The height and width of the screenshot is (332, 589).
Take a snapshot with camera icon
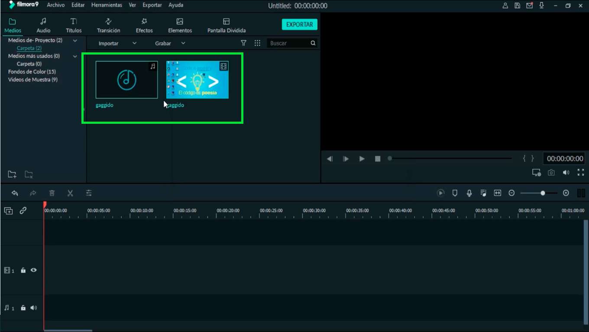(551, 173)
